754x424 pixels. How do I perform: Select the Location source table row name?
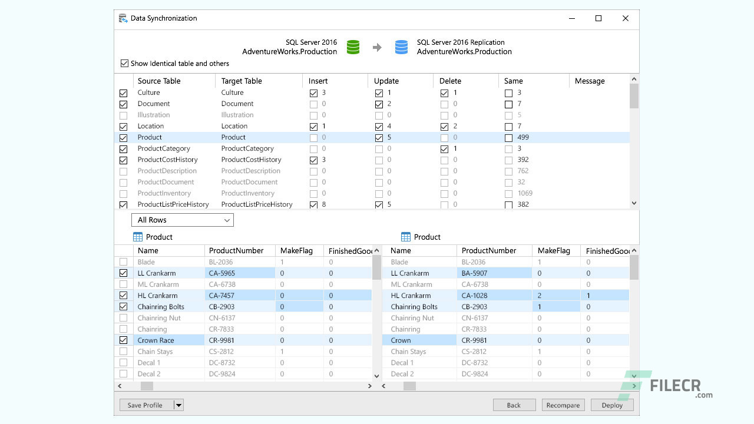(151, 126)
